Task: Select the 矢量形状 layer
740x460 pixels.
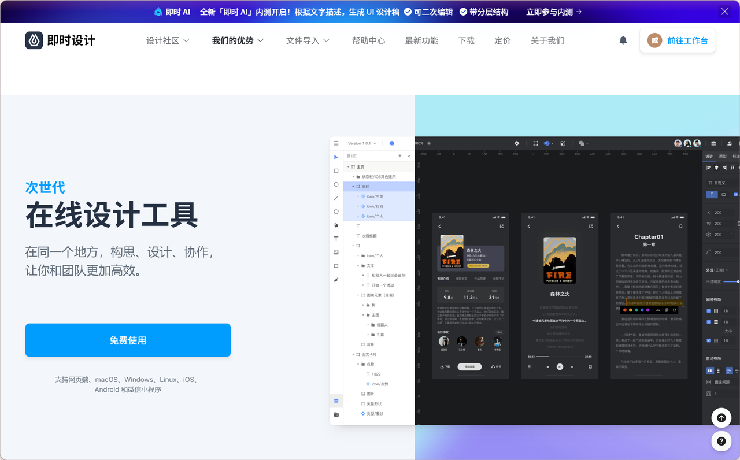Action: click(374, 403)
